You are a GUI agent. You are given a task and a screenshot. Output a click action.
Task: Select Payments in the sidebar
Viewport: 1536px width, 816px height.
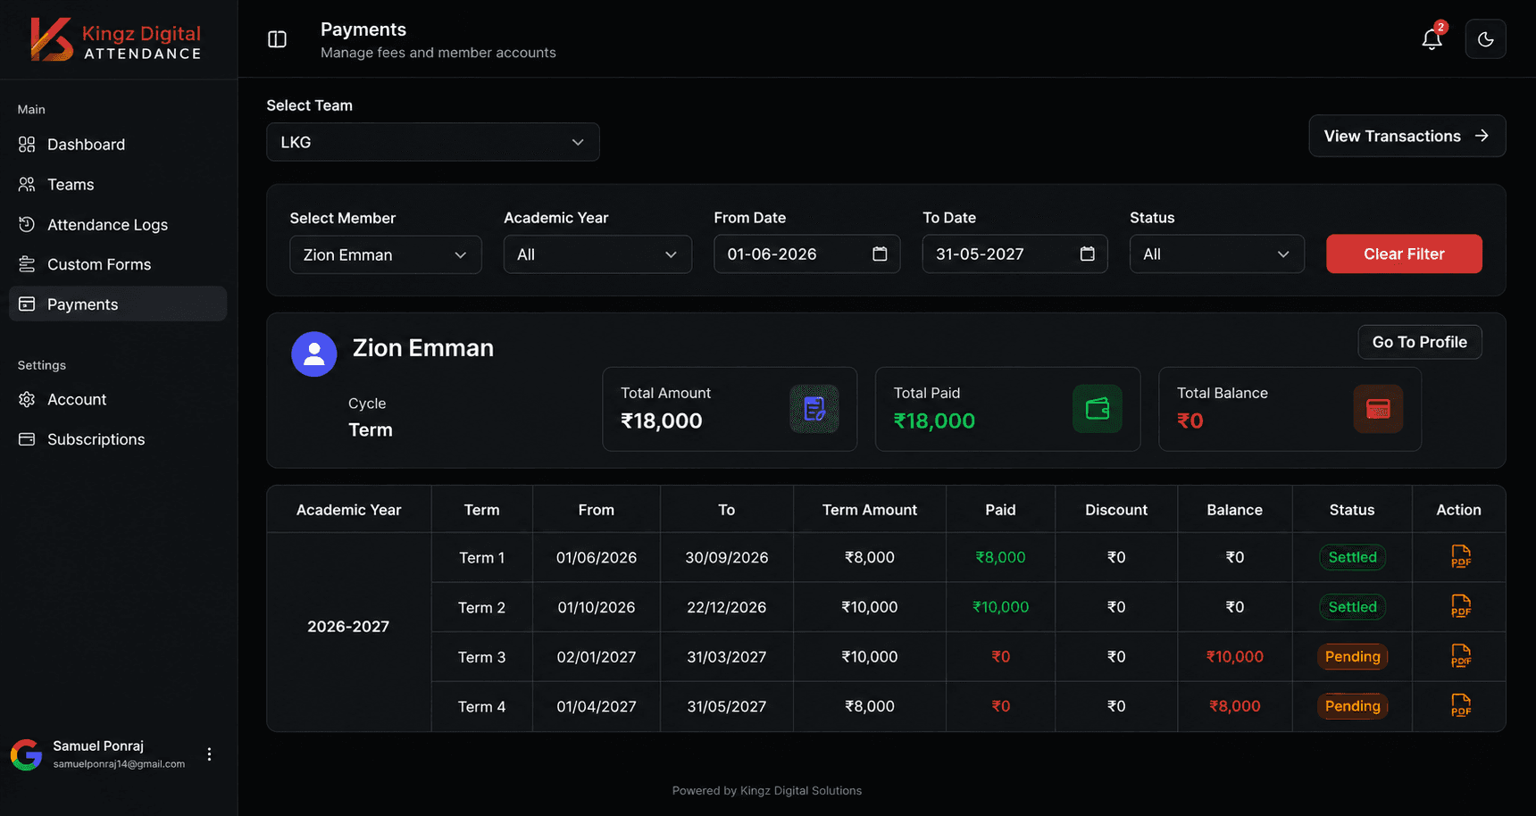(x=118, y=304)
